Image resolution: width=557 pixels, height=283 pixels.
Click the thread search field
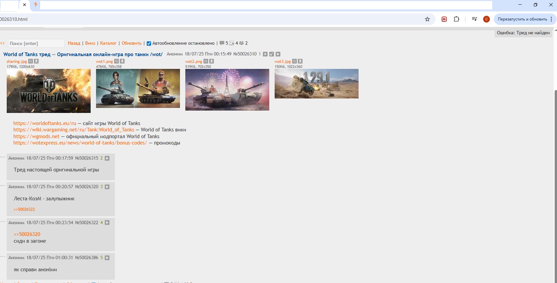(x=36, y=43)
